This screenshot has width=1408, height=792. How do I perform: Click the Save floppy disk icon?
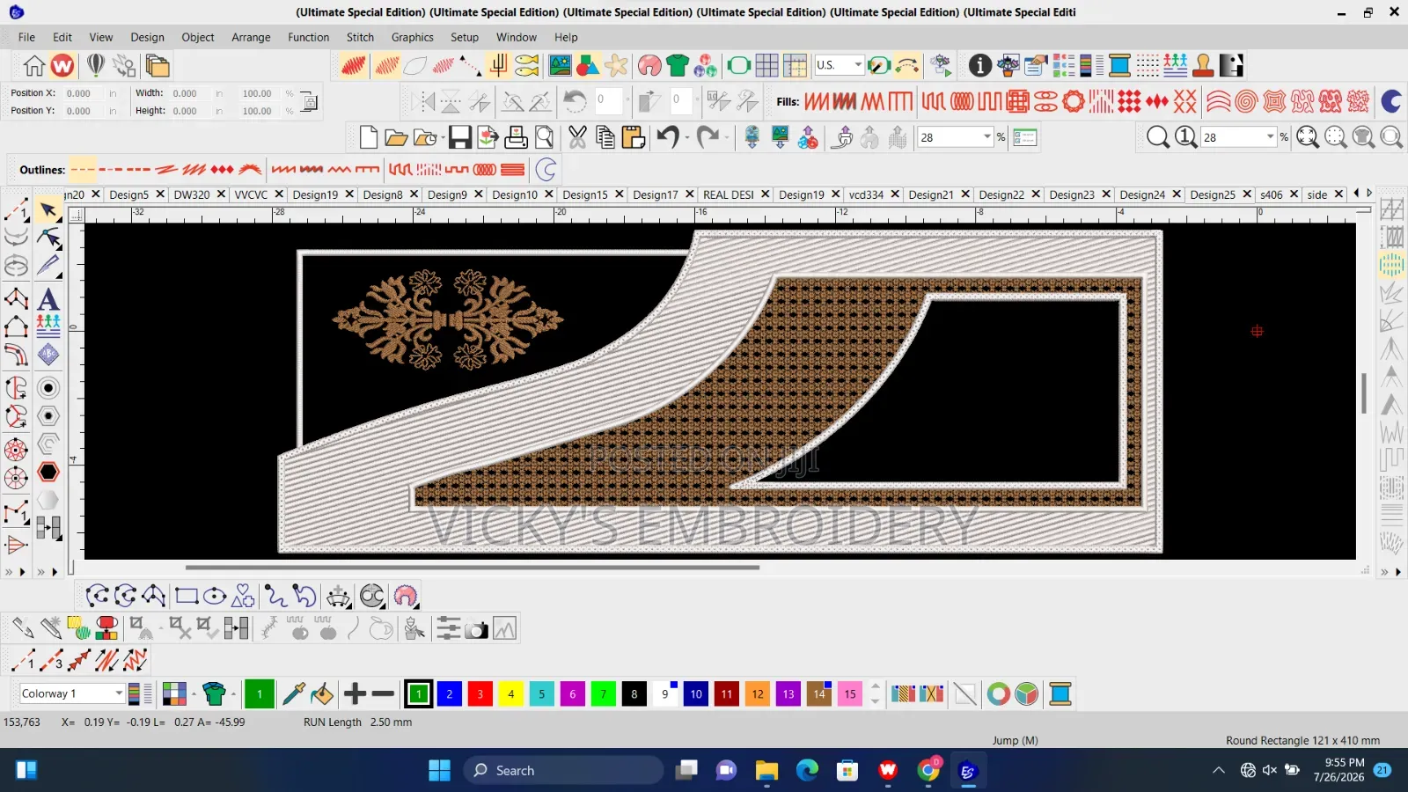(x=460, y=137)
